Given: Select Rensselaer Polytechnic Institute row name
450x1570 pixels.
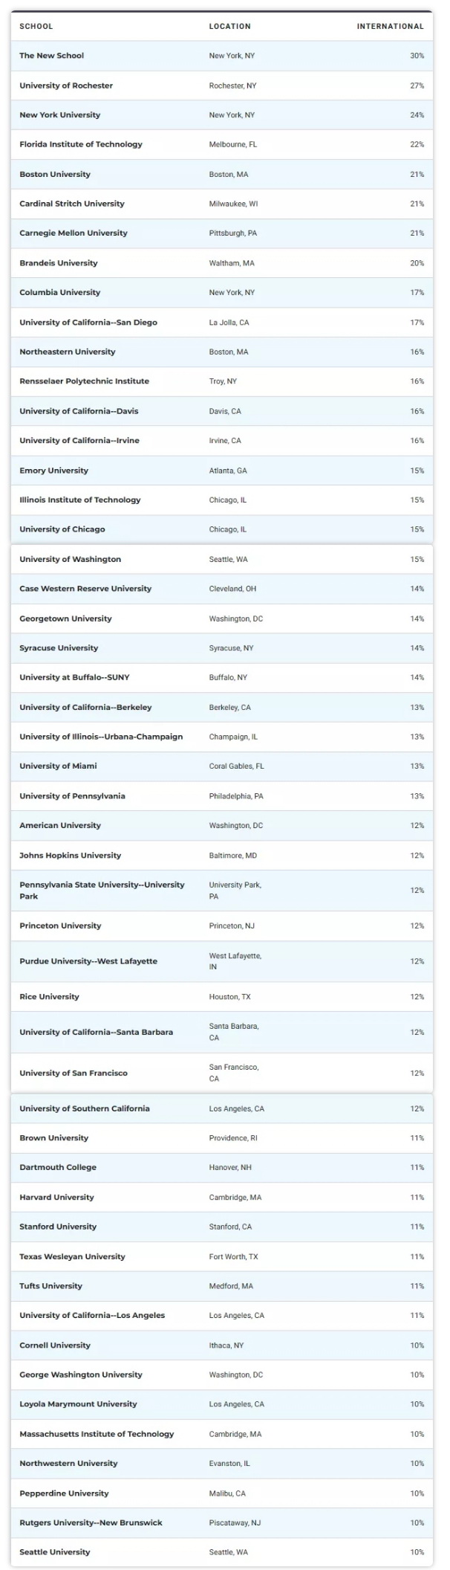Looking at the screenshot, I should (84, 381).
